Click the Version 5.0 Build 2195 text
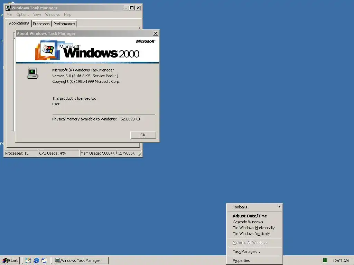Screen dimensions: 354x265 85,76
